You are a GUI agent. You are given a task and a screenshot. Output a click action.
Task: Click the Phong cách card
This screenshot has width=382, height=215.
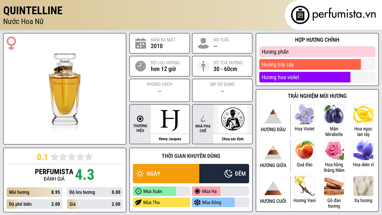160,90
